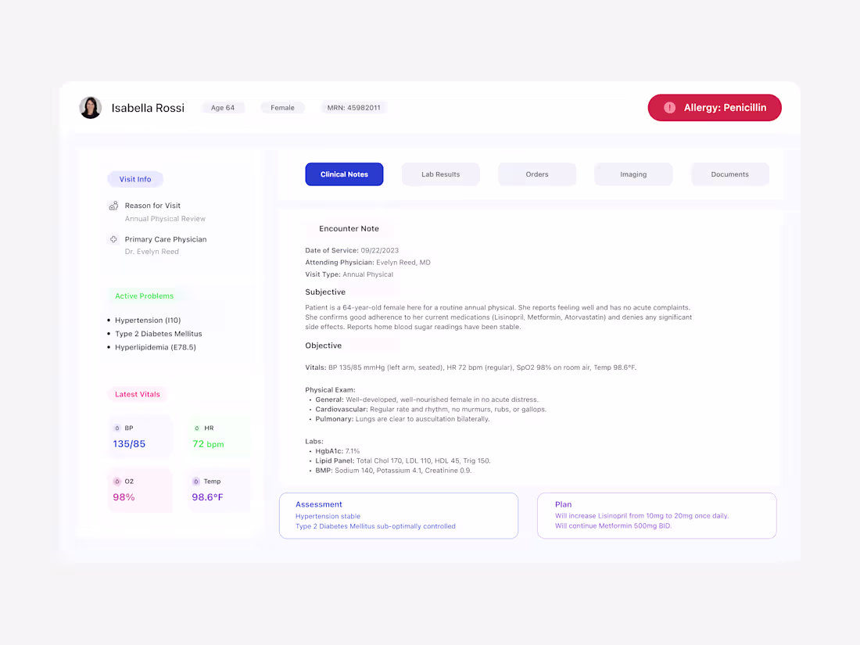The width and height of the screenshot is (860, 645).
Task: Click the HR vital drop icon
Action: pyautogui.click(x=197, y=428)
